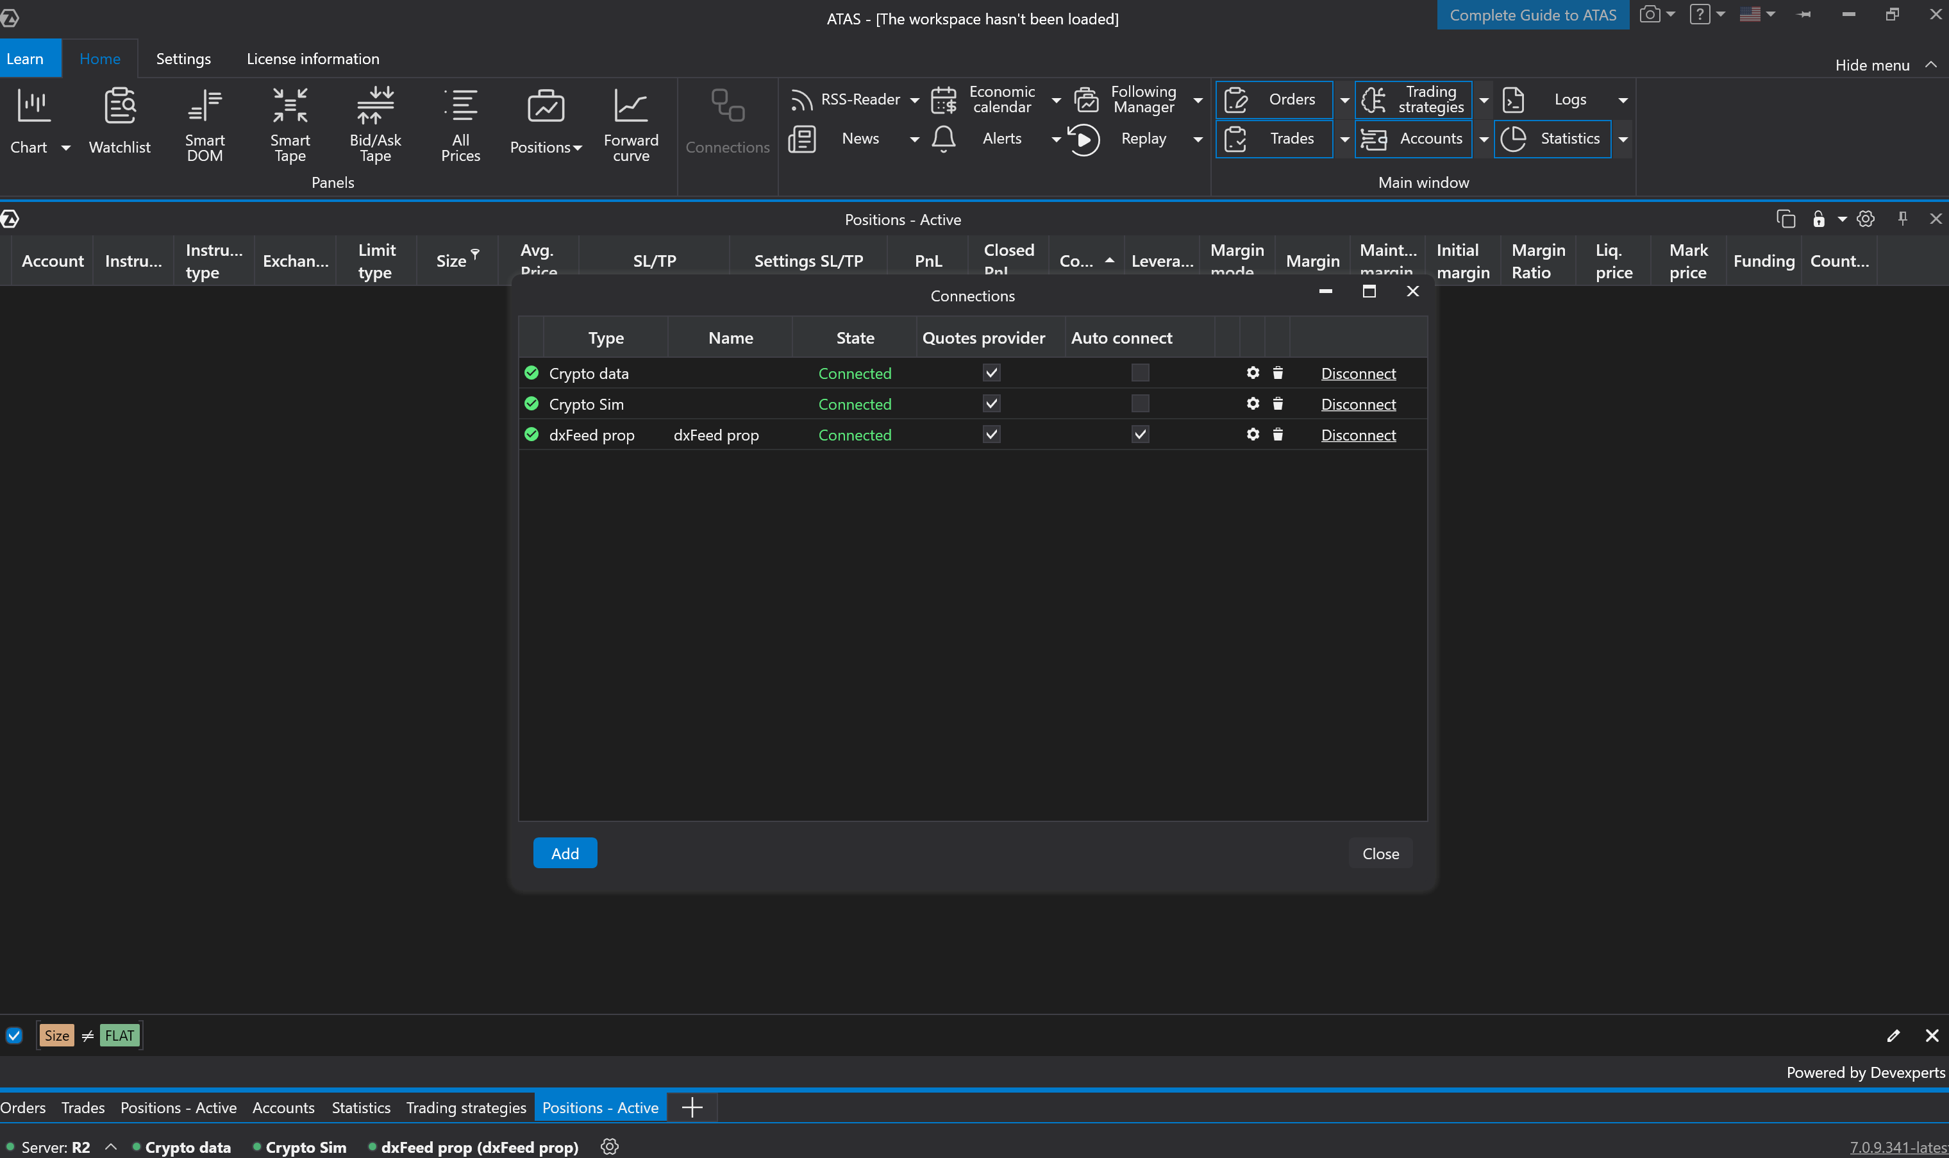Expand the Chart dropdown arrow
This screenshot has height=1158, width=1949.
coord(65,147)
